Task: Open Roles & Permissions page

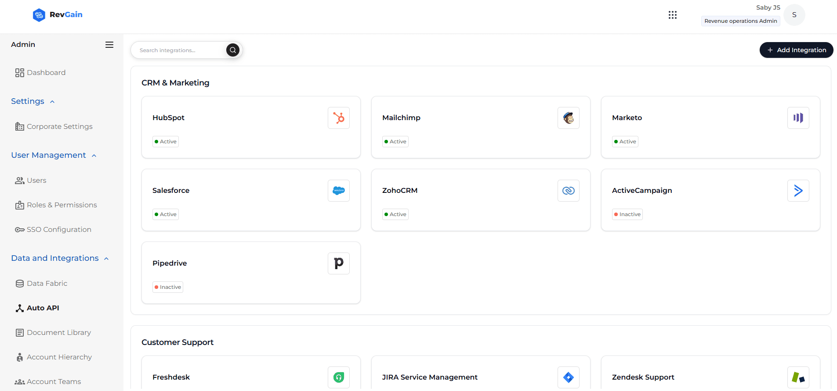Action: click(x=62, y=205)
